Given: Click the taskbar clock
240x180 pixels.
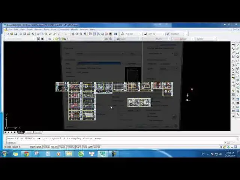Looking at the screenshot, I should point(230,154).
